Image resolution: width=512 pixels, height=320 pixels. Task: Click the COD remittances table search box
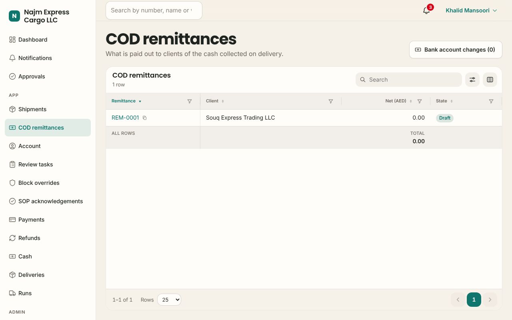pyautogui.click(x=409, y=80)
